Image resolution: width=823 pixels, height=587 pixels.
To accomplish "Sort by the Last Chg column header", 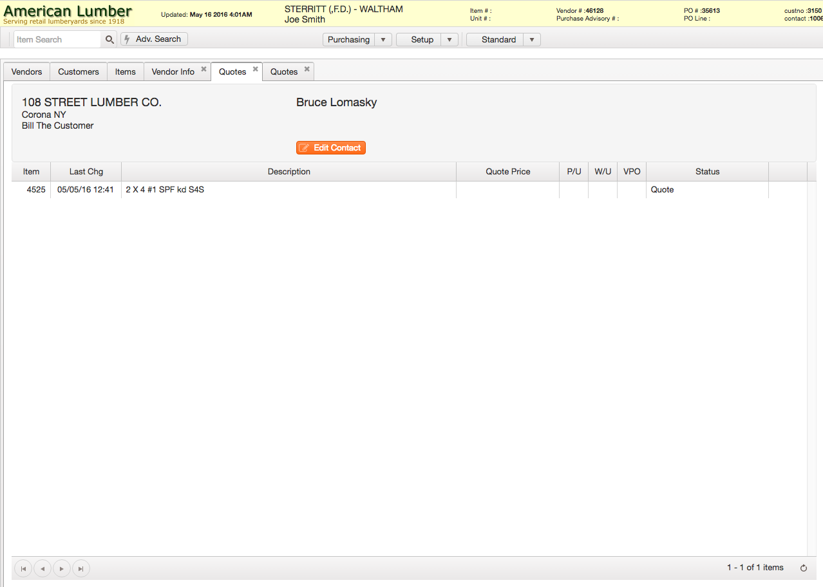I will pyautogui.click(x=86, y=172).
